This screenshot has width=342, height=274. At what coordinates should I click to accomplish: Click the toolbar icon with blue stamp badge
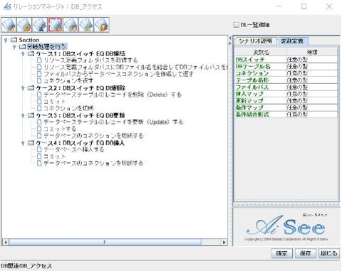tap(40, 25)
